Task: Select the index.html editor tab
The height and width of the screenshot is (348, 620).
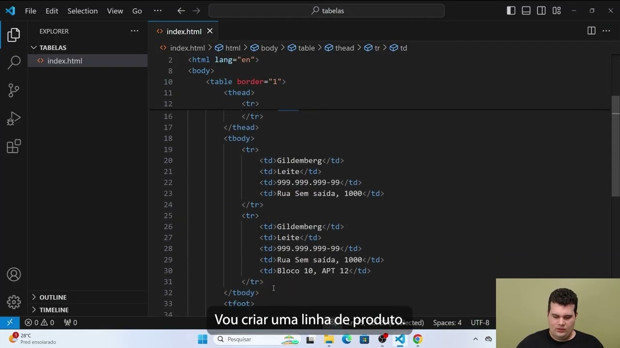Action: [x=184, y=31]
